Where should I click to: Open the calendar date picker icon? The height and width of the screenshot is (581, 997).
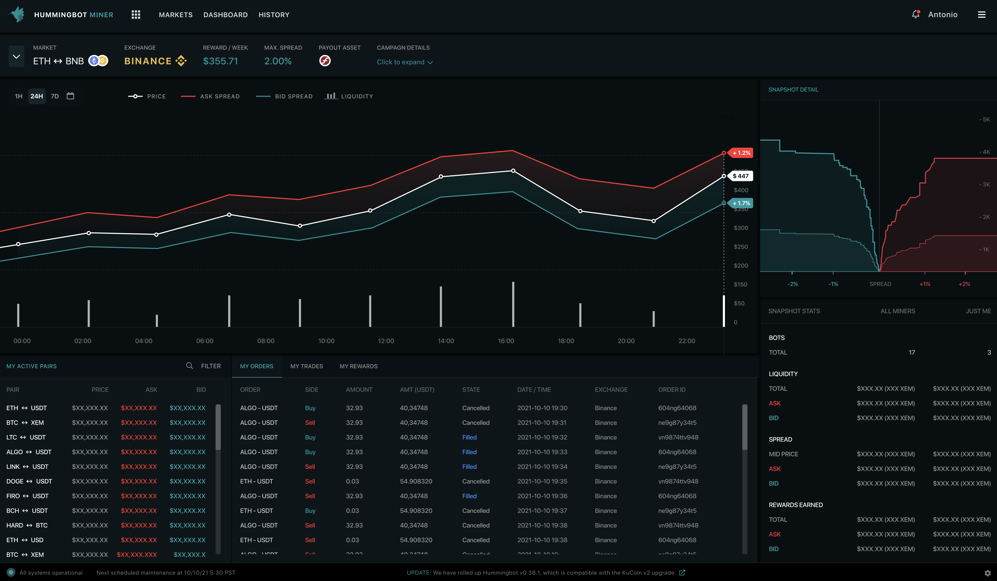(70, 96)
